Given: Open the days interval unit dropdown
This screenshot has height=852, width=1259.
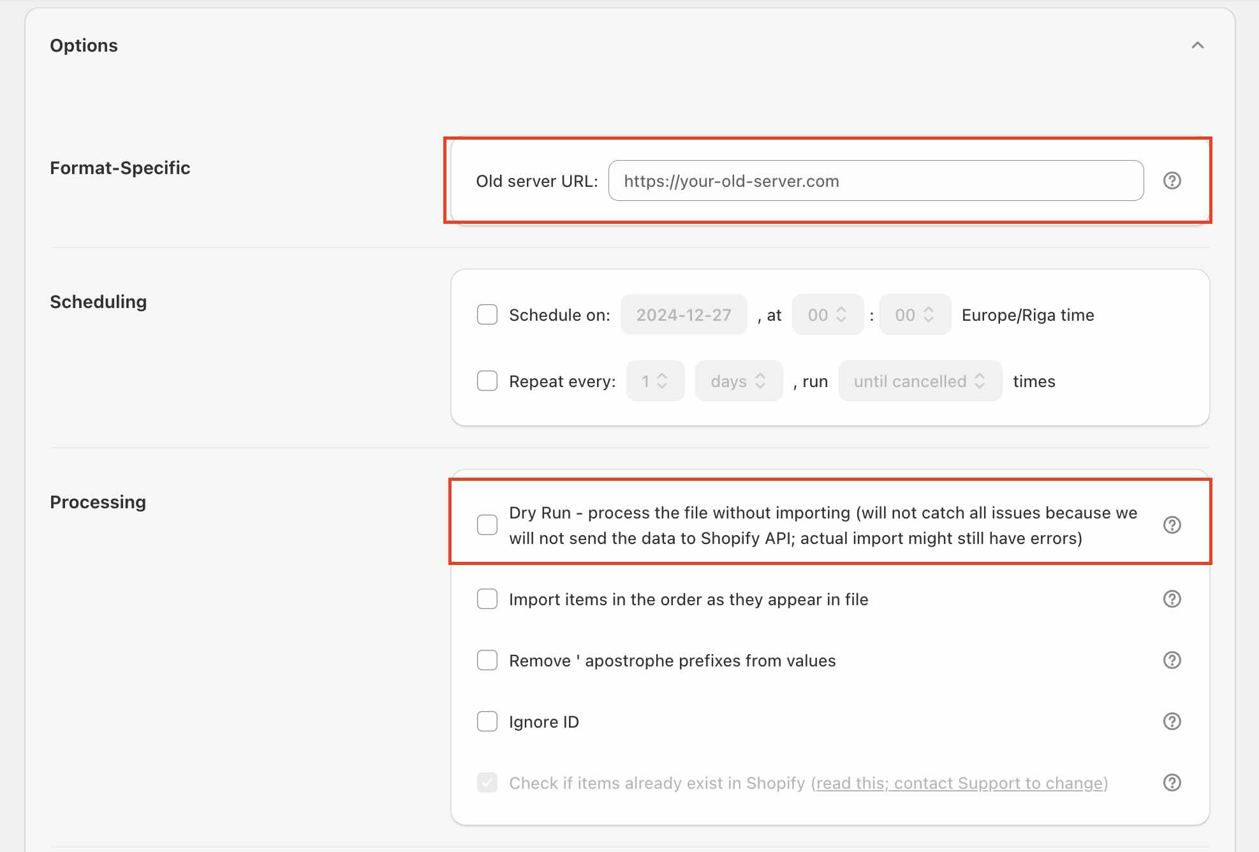Looking at the screenshot, I should (x=738, y=381).
